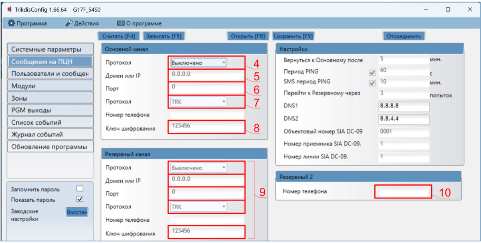
Task: Click Сохранить [F9] in the toolbar
Action: (293, 36)
